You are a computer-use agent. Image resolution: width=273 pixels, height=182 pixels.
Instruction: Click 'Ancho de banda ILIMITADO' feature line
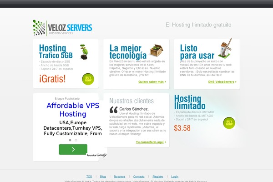point(193,116)
